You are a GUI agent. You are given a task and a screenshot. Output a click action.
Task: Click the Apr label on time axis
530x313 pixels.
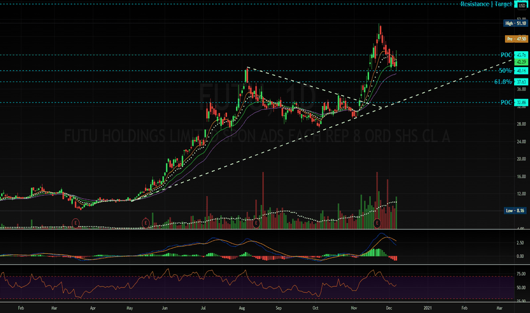pyautogui.click(x=93, y=308)
